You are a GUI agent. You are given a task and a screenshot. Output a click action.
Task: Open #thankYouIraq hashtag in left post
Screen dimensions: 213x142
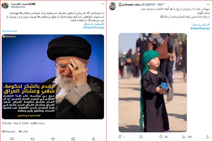coord(94,27)
